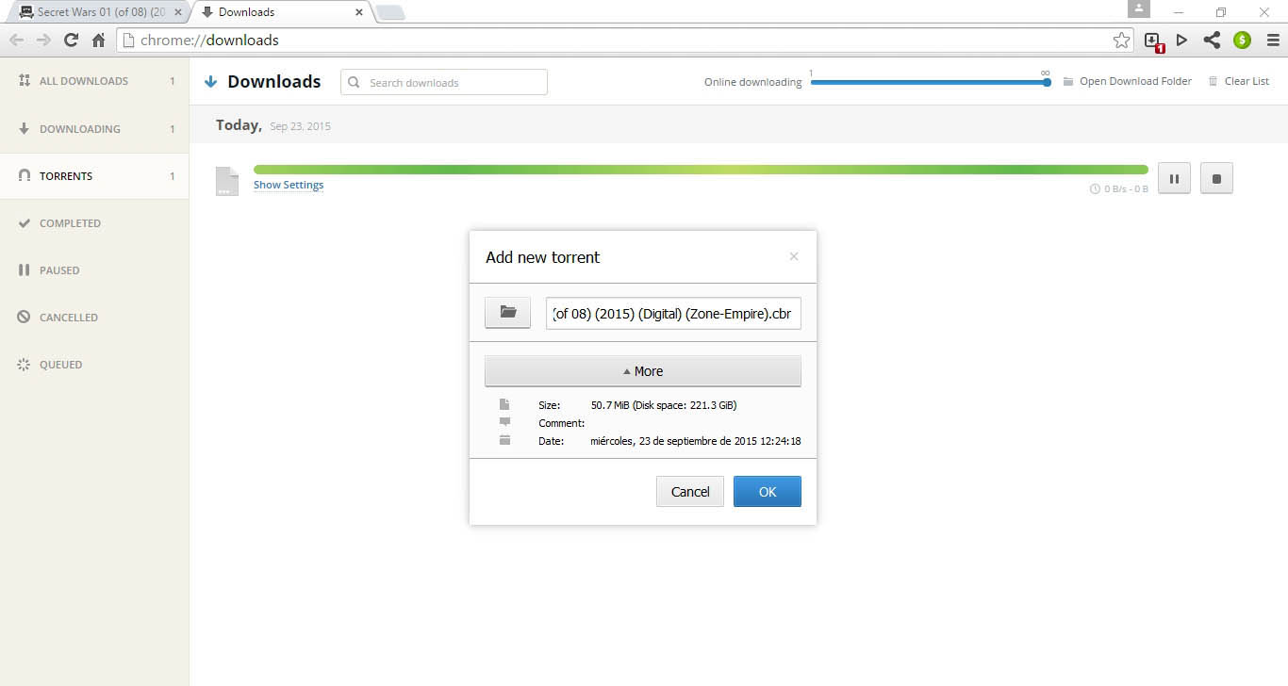1288x686 pixels.
Task: Show All Downloads category
Action: (x=94, y=81)
